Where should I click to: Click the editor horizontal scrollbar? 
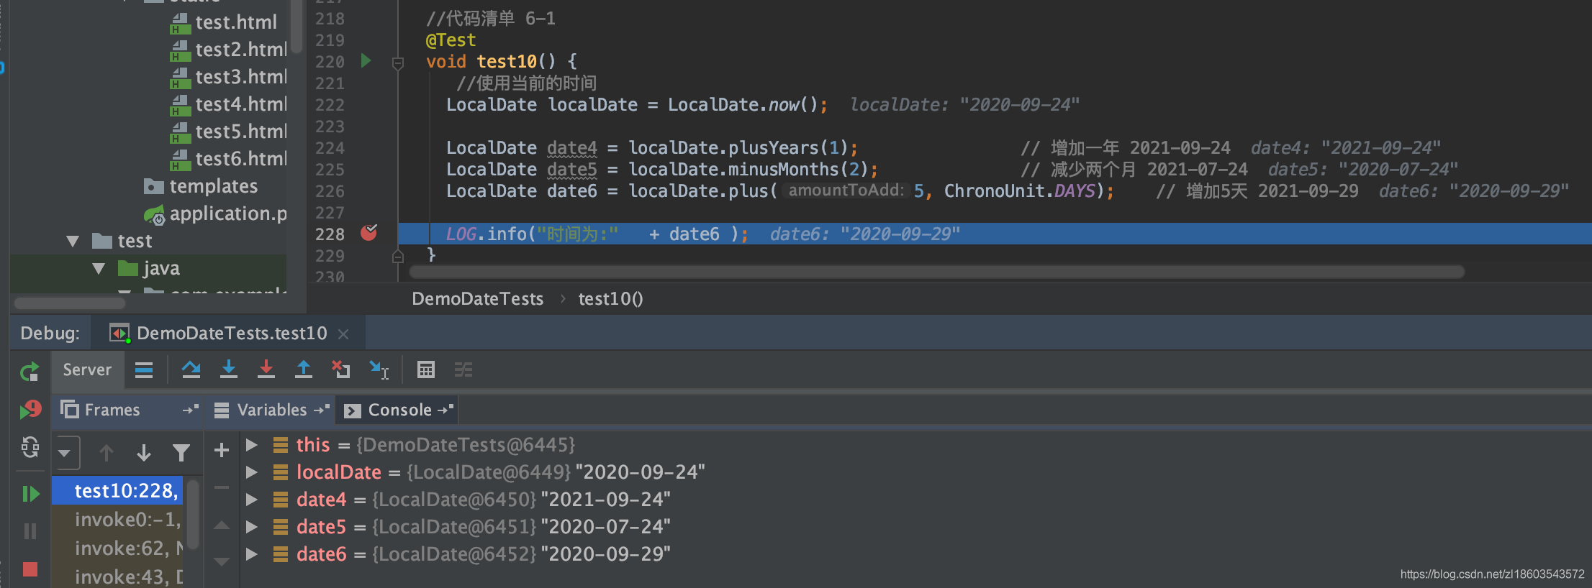(x=936, y=272)
